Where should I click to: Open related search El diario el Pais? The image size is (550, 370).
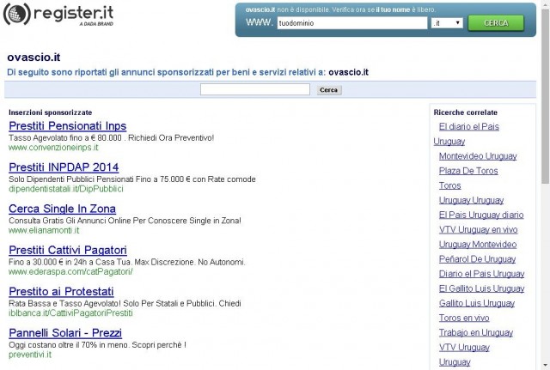469,126
